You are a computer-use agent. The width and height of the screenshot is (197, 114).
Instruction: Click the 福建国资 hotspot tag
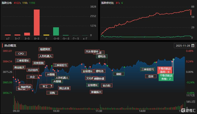[45, 49]
